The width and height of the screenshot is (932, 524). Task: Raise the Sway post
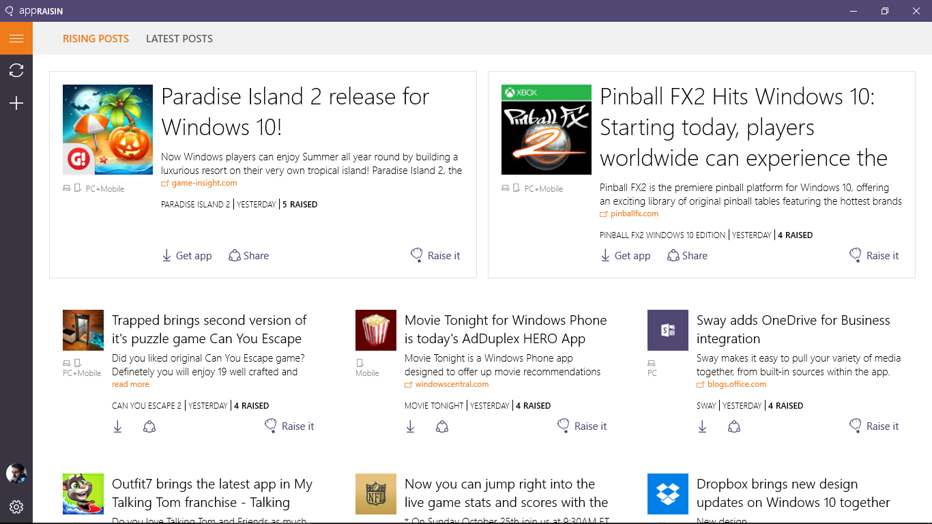pyautogui.click(x=874, y=426)
